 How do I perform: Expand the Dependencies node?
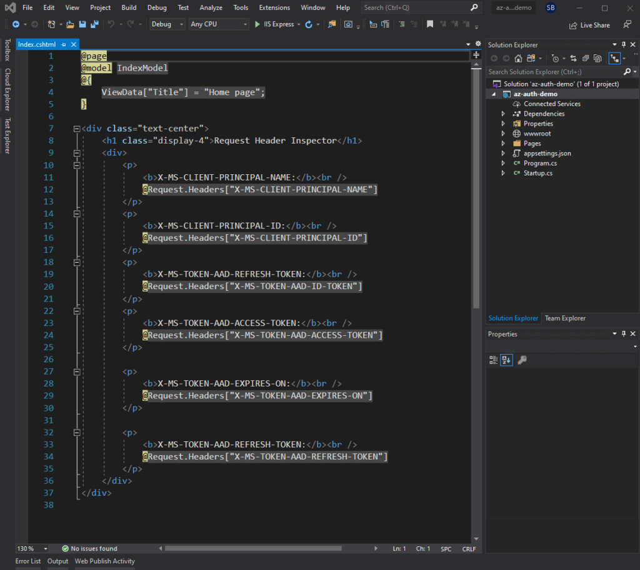(503, 114)
